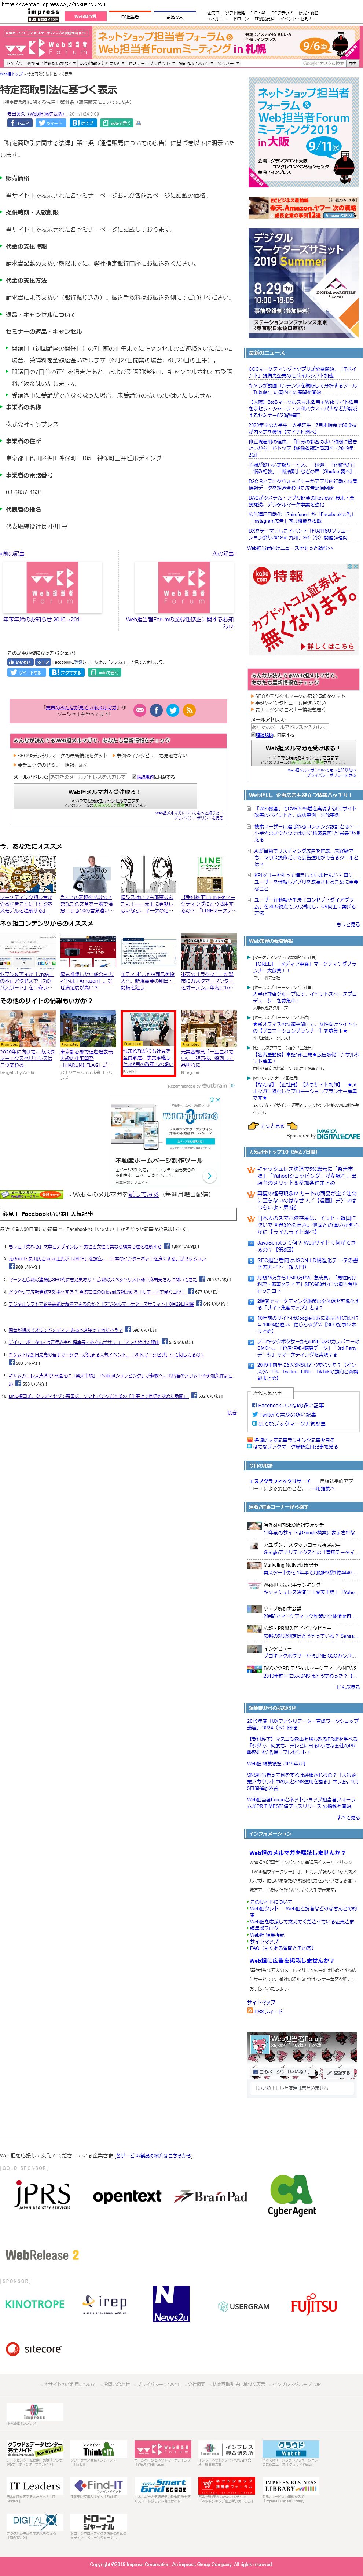The width and height of the screenshot is (363, 2576).
Task: Click the RSS icon in pink social box
Action: coord(189,710)
